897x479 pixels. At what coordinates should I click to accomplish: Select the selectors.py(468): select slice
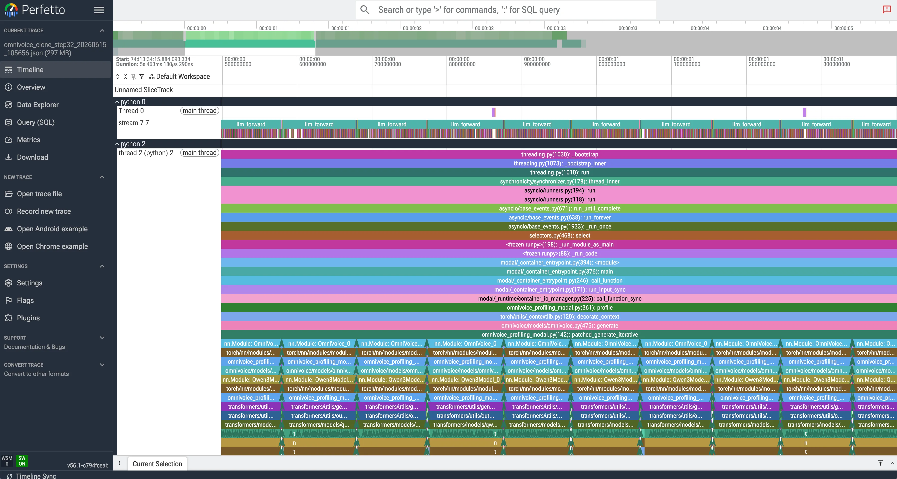tap(559, 235)
